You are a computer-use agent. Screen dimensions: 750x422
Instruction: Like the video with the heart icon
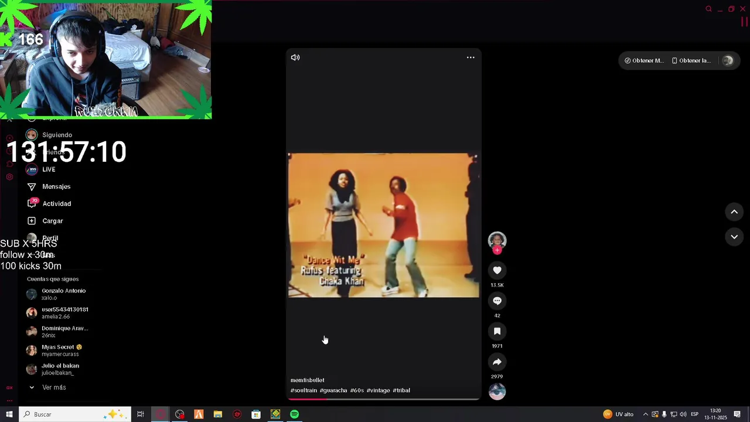(497, 270)
